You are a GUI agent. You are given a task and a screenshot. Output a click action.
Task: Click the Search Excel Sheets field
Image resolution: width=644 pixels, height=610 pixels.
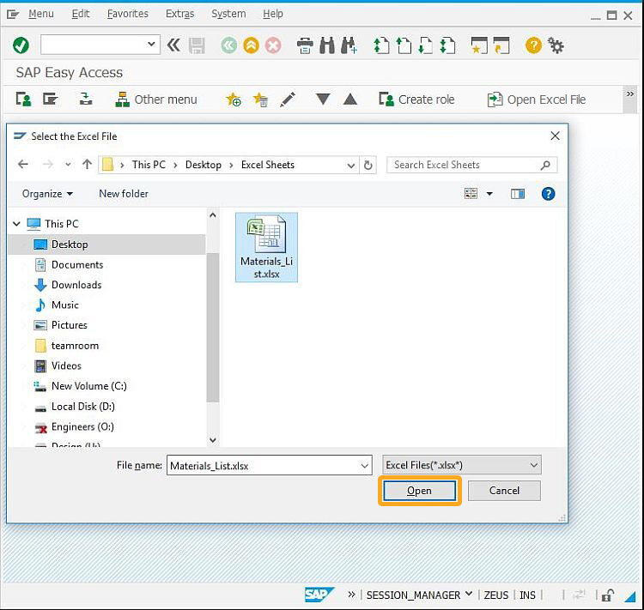click(x=472, y=165)
